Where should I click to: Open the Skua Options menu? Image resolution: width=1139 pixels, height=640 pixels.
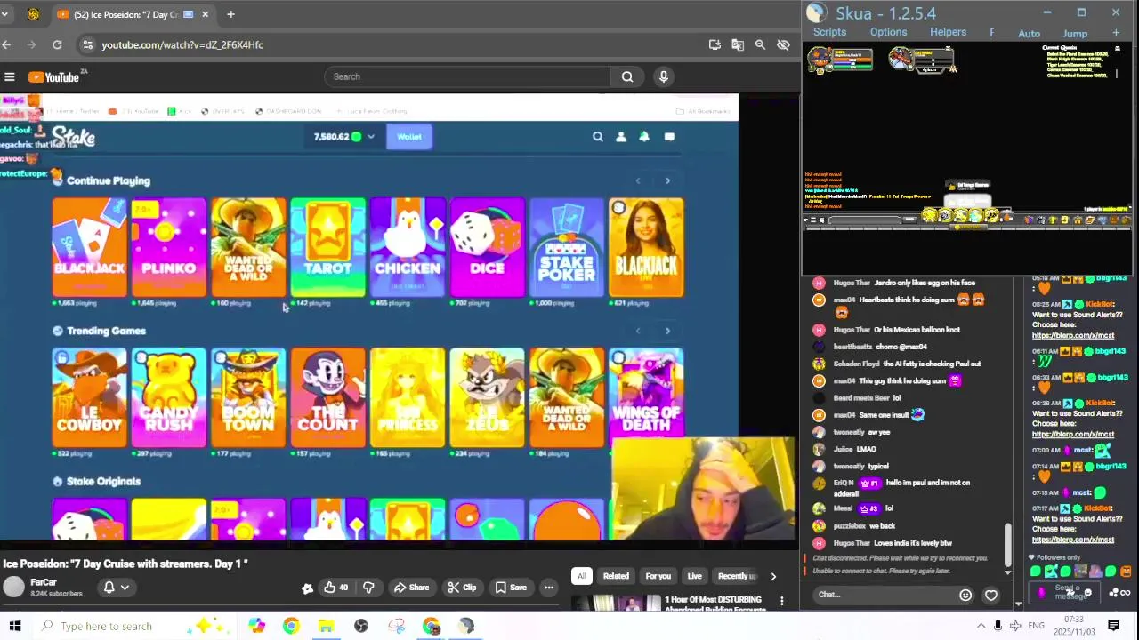point(888,32)
